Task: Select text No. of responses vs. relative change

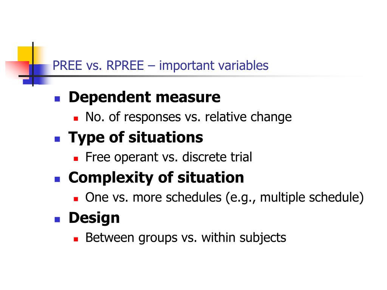Action: 188,117
